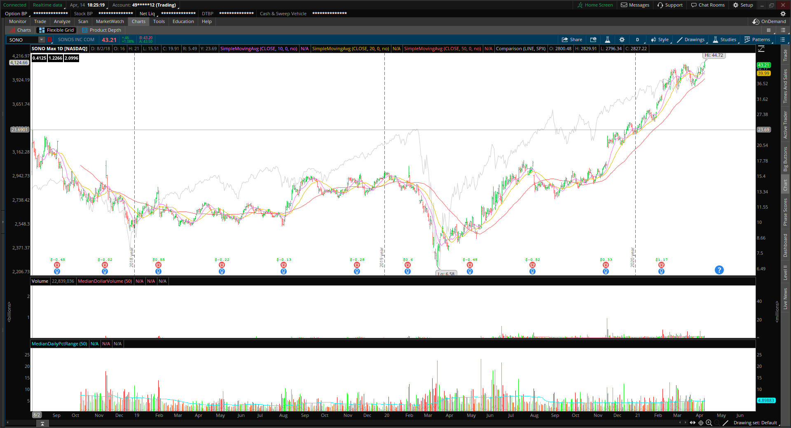This screenshot has height=428, width=791.
Task: Open the Analyze tab
Action: pos(62,21)
